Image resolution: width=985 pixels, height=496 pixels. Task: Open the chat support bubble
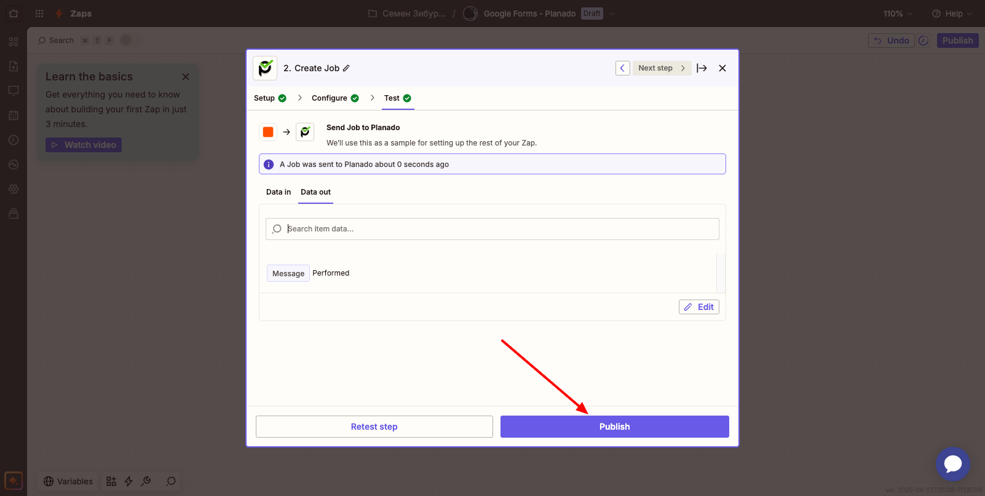pyautogui.click(x=953, y=464)
